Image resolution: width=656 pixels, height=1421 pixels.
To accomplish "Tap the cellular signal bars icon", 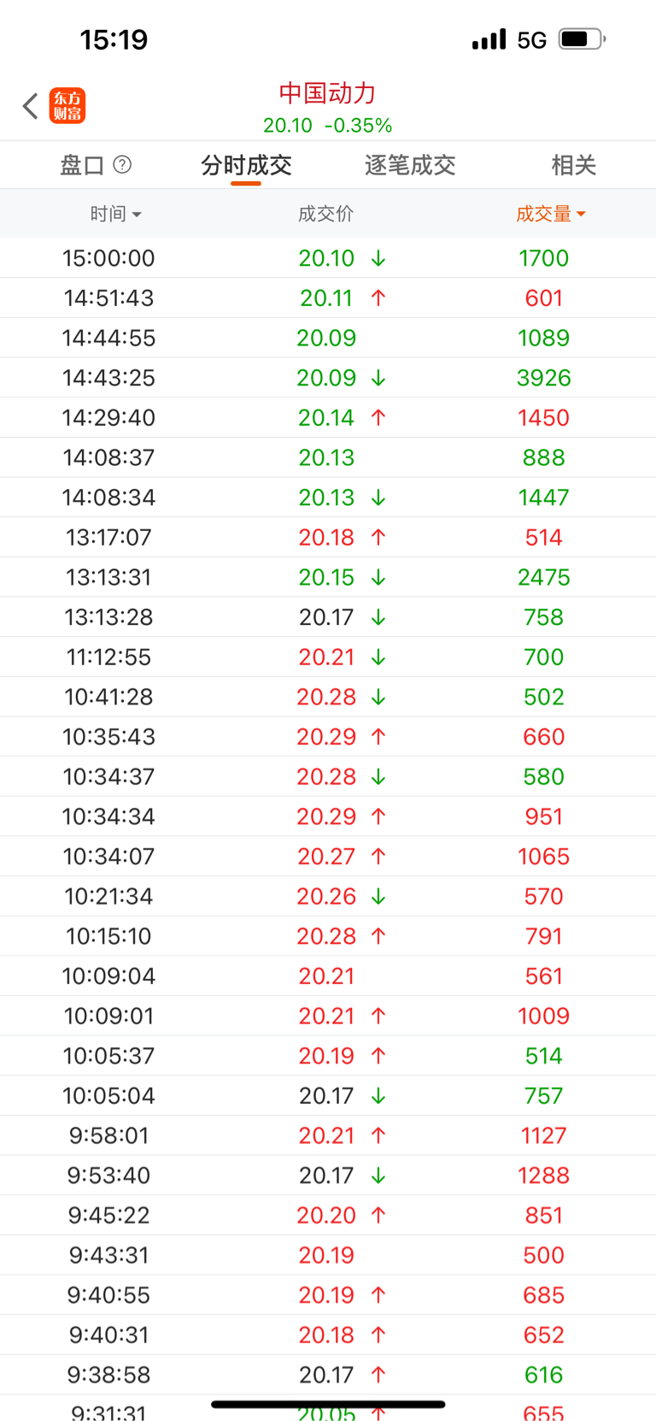I will (x=489, y=39).
